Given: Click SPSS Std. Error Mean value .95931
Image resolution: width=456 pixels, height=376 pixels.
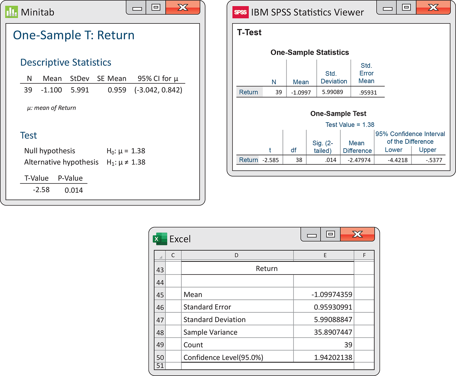Looking at the screenshot, I should tap(368, 92).
